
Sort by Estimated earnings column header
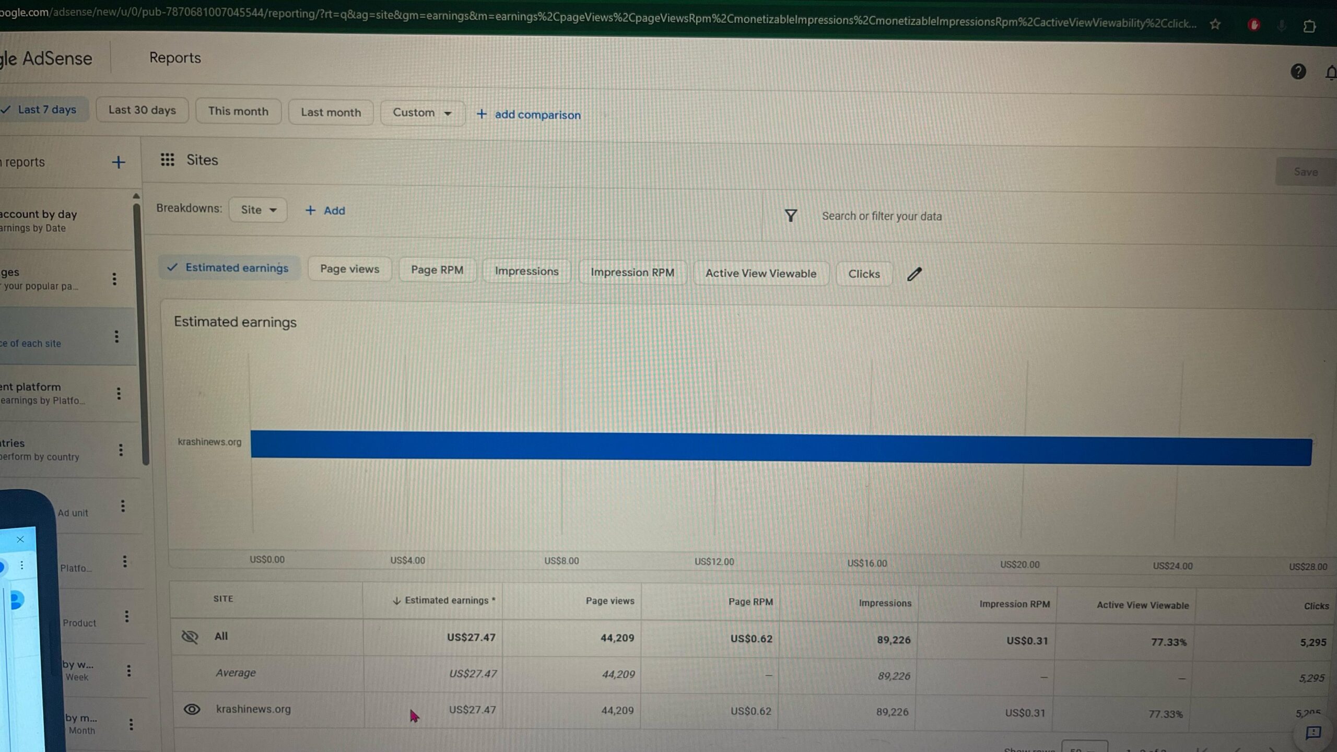pyautogui.click(x=443, y=601)
